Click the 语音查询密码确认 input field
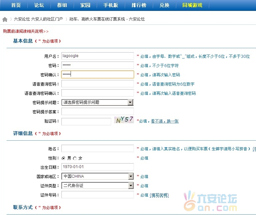The image size is (256, 215). 98,93
